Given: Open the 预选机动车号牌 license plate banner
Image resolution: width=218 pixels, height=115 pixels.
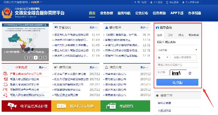Looking at the screenshot, I should pos(76,106).
